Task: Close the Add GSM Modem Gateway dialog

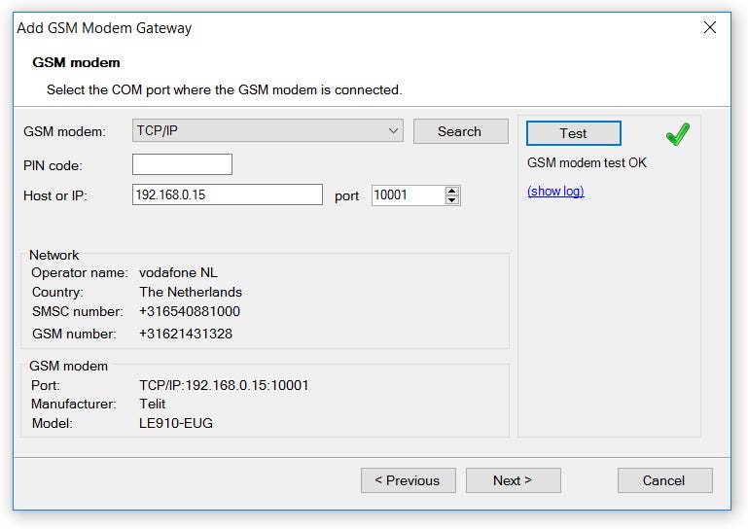Action: point(710,27)
